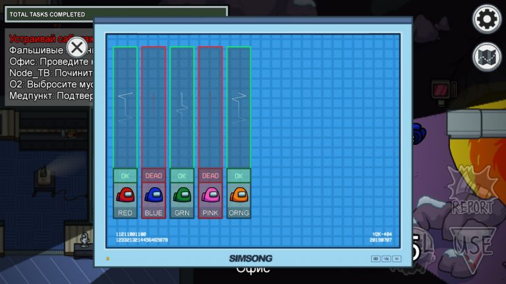The image size is (506, 284).
Task: Click the Red crewmate icon
Action: [x=125, y=195]
